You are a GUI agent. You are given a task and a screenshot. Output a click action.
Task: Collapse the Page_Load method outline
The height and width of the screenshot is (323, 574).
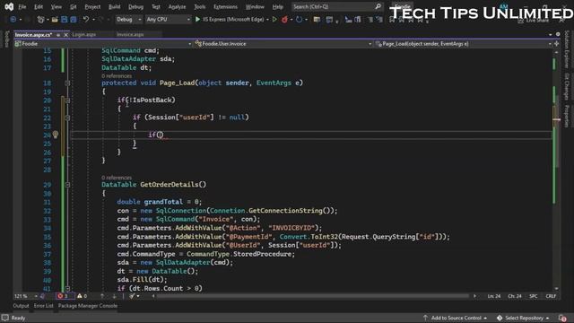[67, 83]
